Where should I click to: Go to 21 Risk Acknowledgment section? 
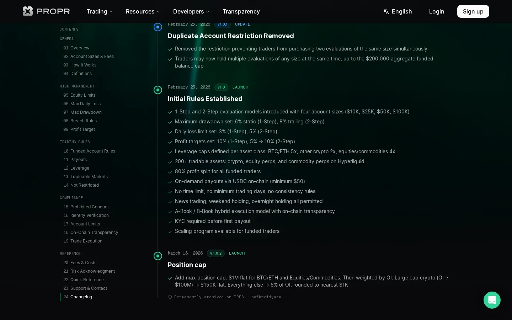coord(89,271)
